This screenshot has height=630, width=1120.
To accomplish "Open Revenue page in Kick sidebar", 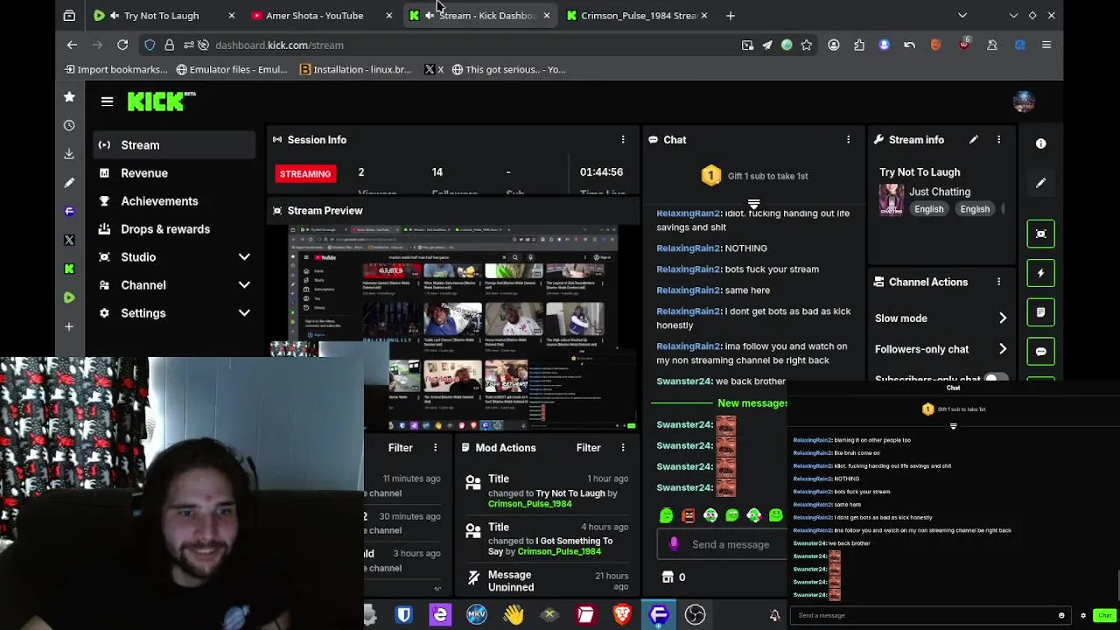I will point(174,173).
